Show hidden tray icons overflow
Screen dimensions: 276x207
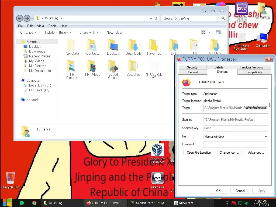(227, 203)
